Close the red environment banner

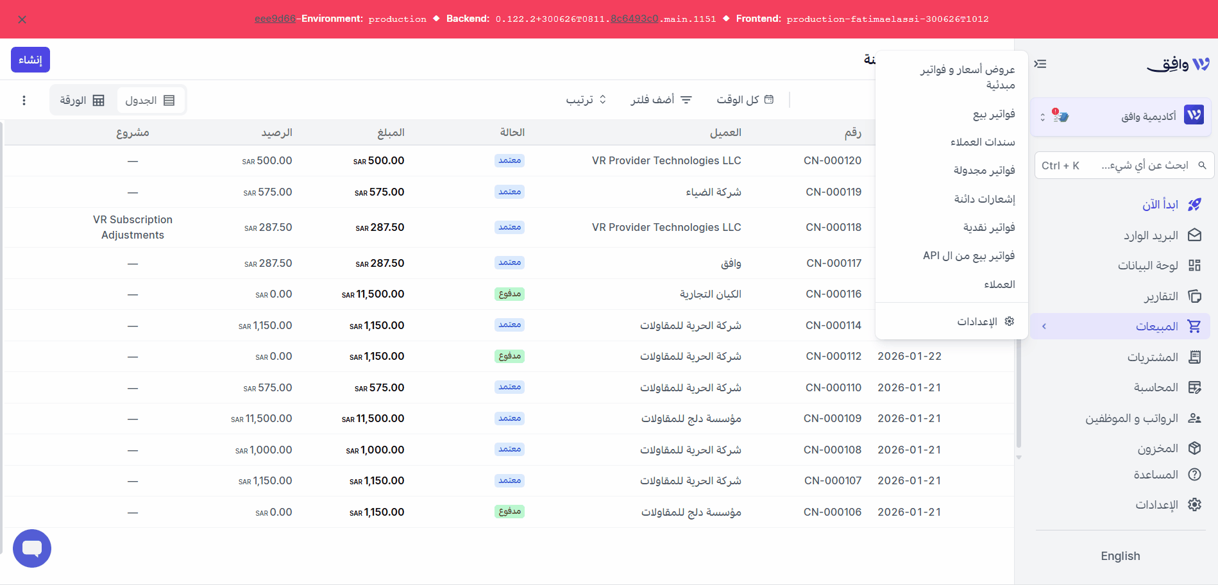(x=22, y=20)
